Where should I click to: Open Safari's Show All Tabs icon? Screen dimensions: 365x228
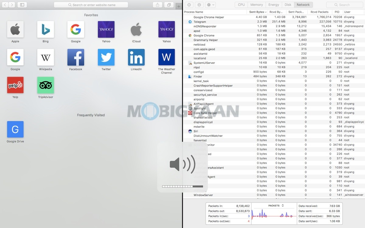[169, 5]
